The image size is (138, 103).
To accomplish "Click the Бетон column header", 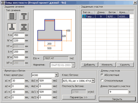I will (x=112, y=12).
